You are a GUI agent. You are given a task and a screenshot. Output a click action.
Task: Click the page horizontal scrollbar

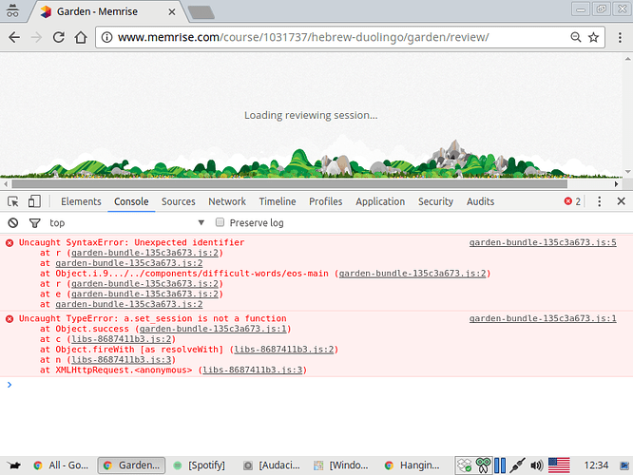pyautogui.click(x=290, y=184)
